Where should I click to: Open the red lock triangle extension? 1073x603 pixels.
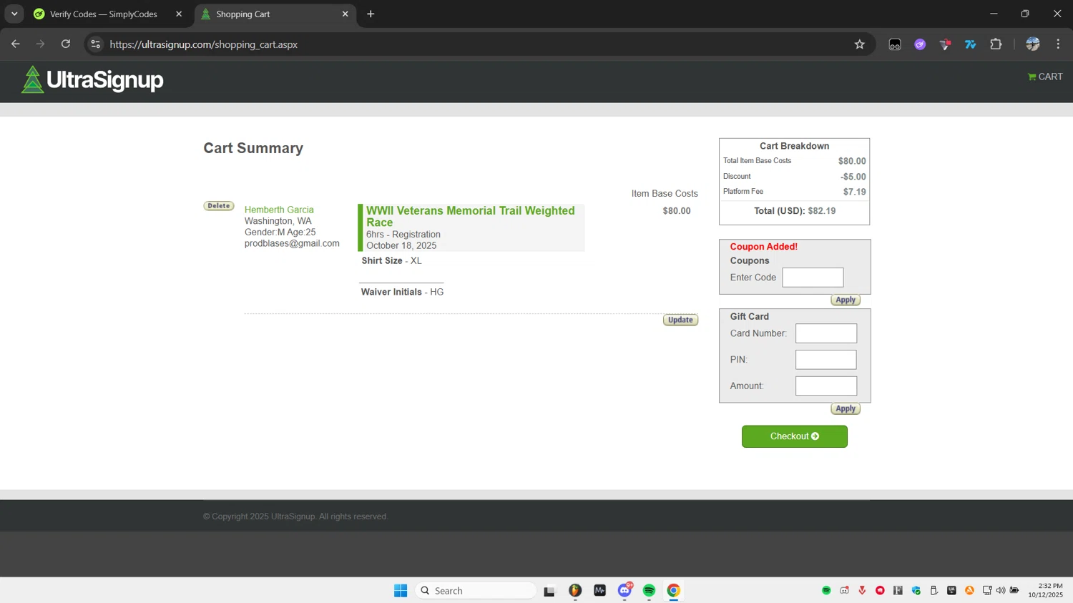(x=945, y=44)
